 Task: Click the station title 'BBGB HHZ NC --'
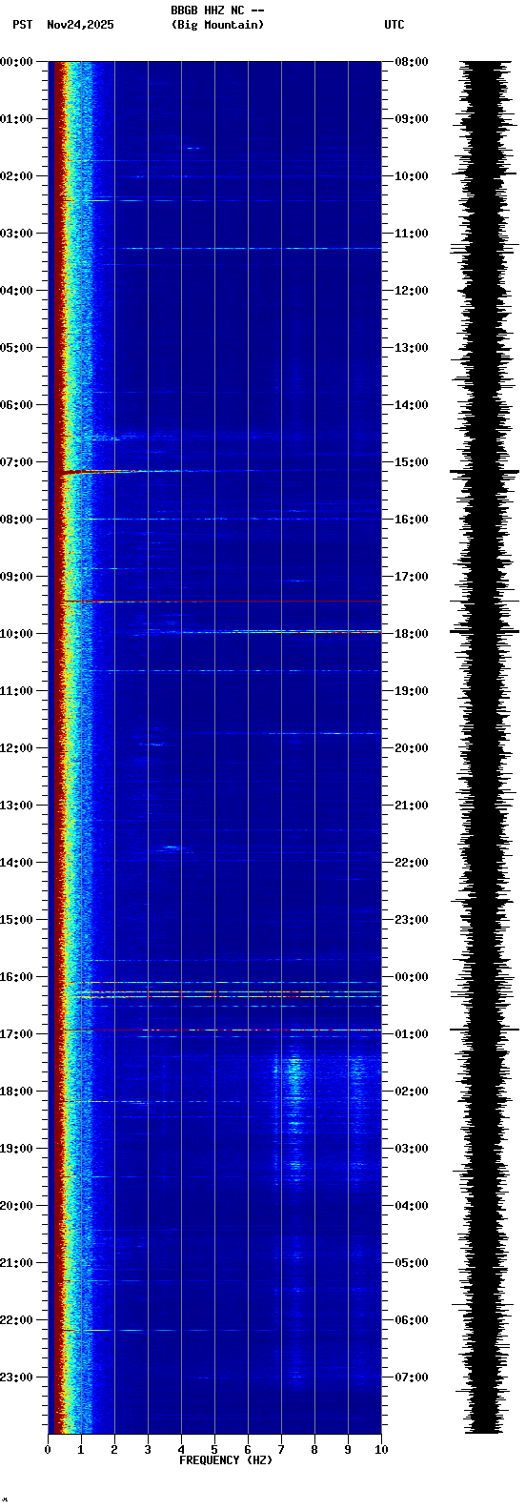pos(217,10)
